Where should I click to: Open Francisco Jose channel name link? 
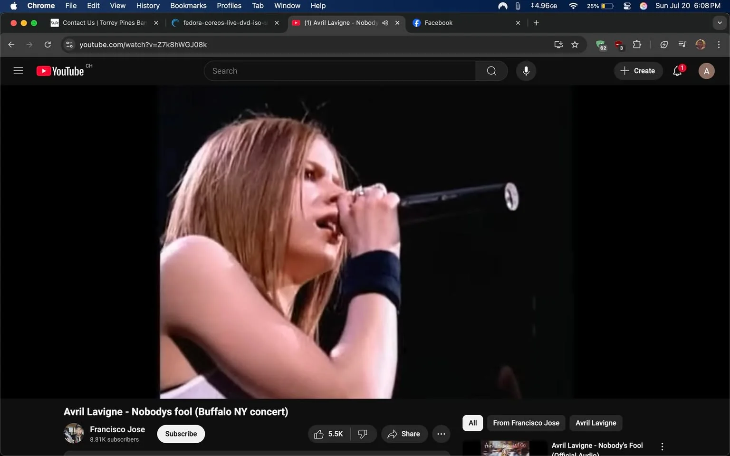click(x=117, y=429)
